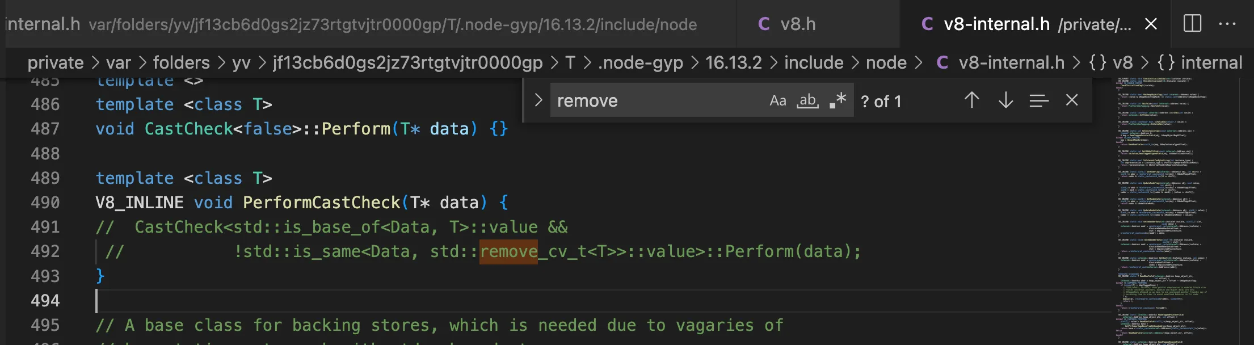Go to next find match arrow

1005,100
